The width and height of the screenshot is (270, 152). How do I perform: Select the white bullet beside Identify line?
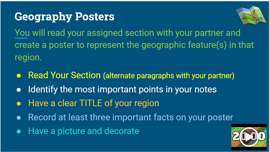click(x=19, y=90)
